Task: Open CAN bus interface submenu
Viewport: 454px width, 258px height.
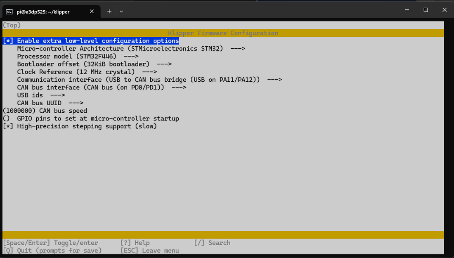Action: pos(102,88)
